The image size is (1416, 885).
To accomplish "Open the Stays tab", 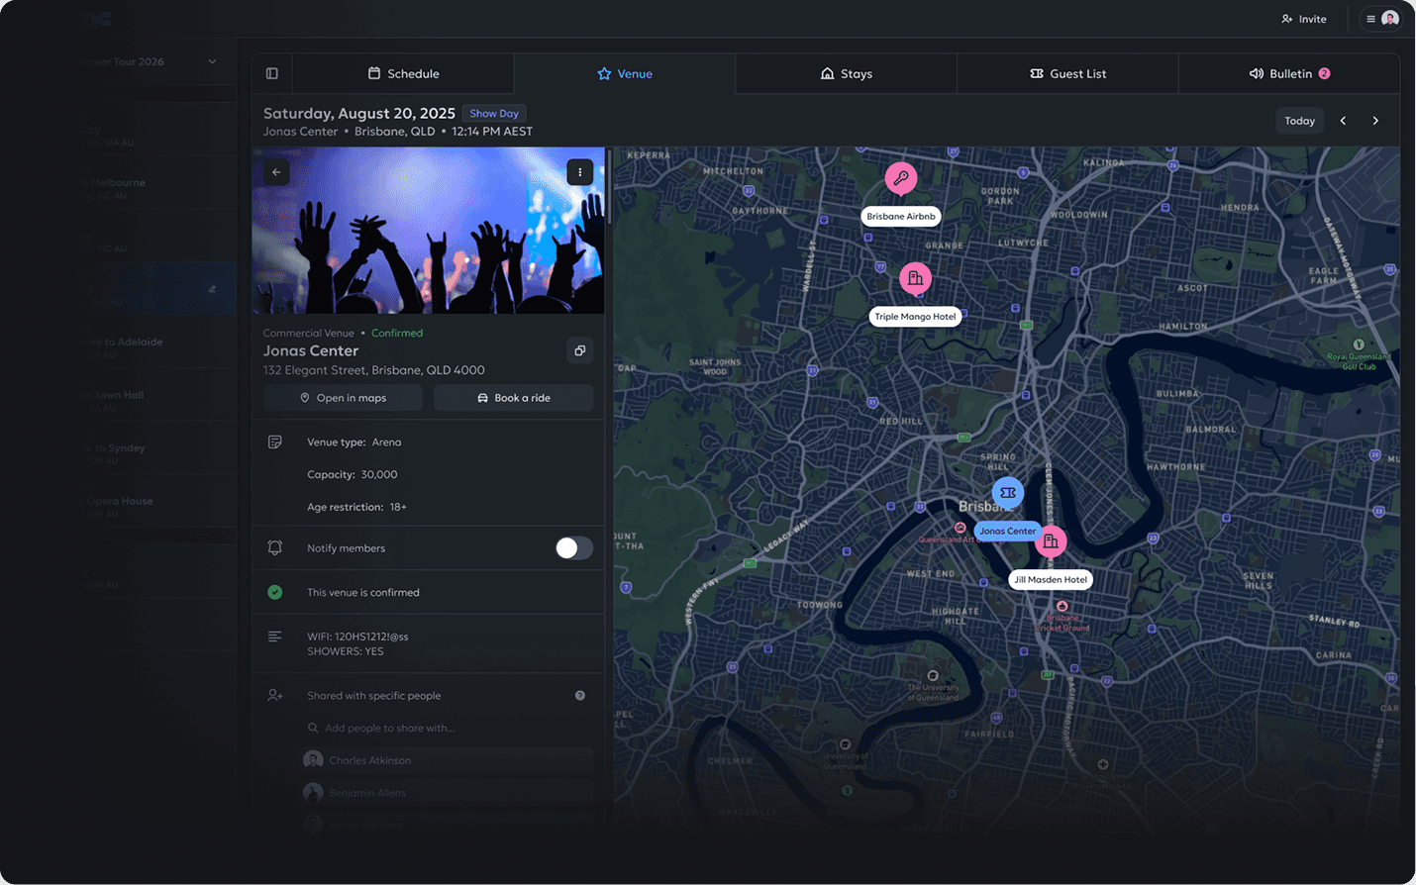I will pos(847,72).
